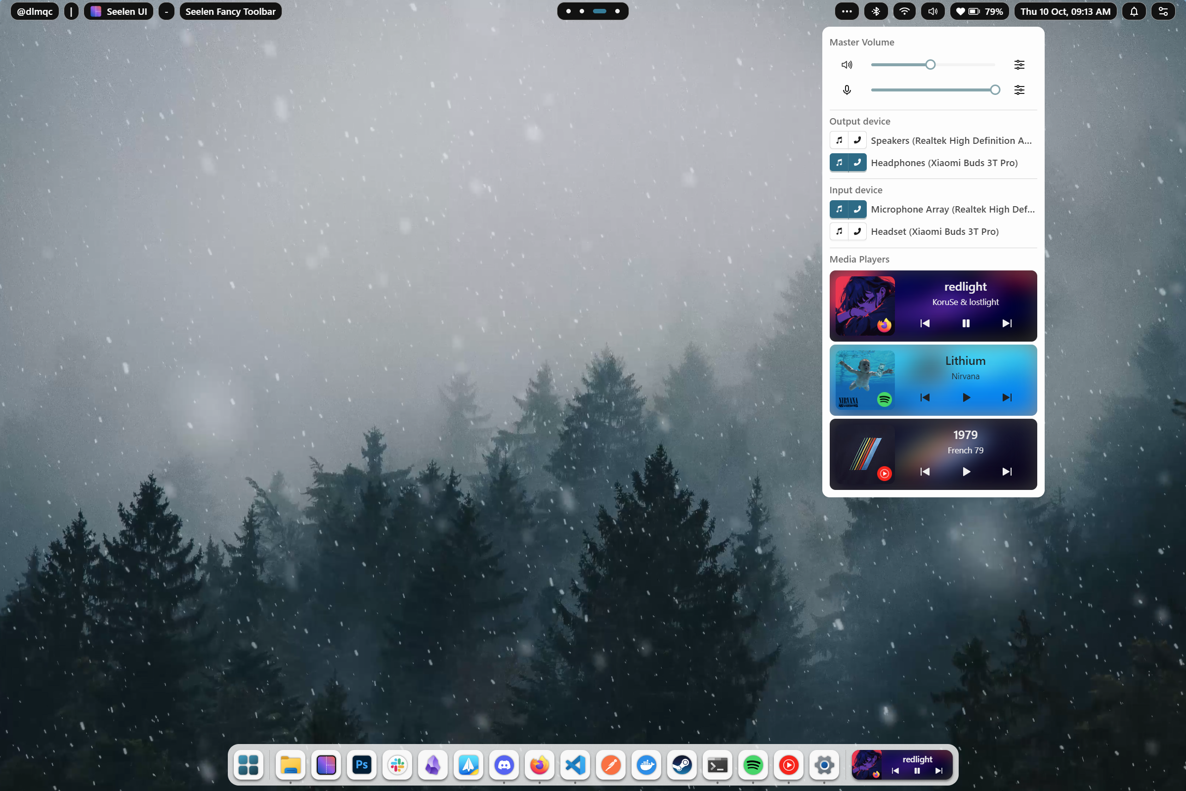This screenshot has width=1186, height=791.
Task: Open Obsidian from the dock
Action: coord(433,765)
